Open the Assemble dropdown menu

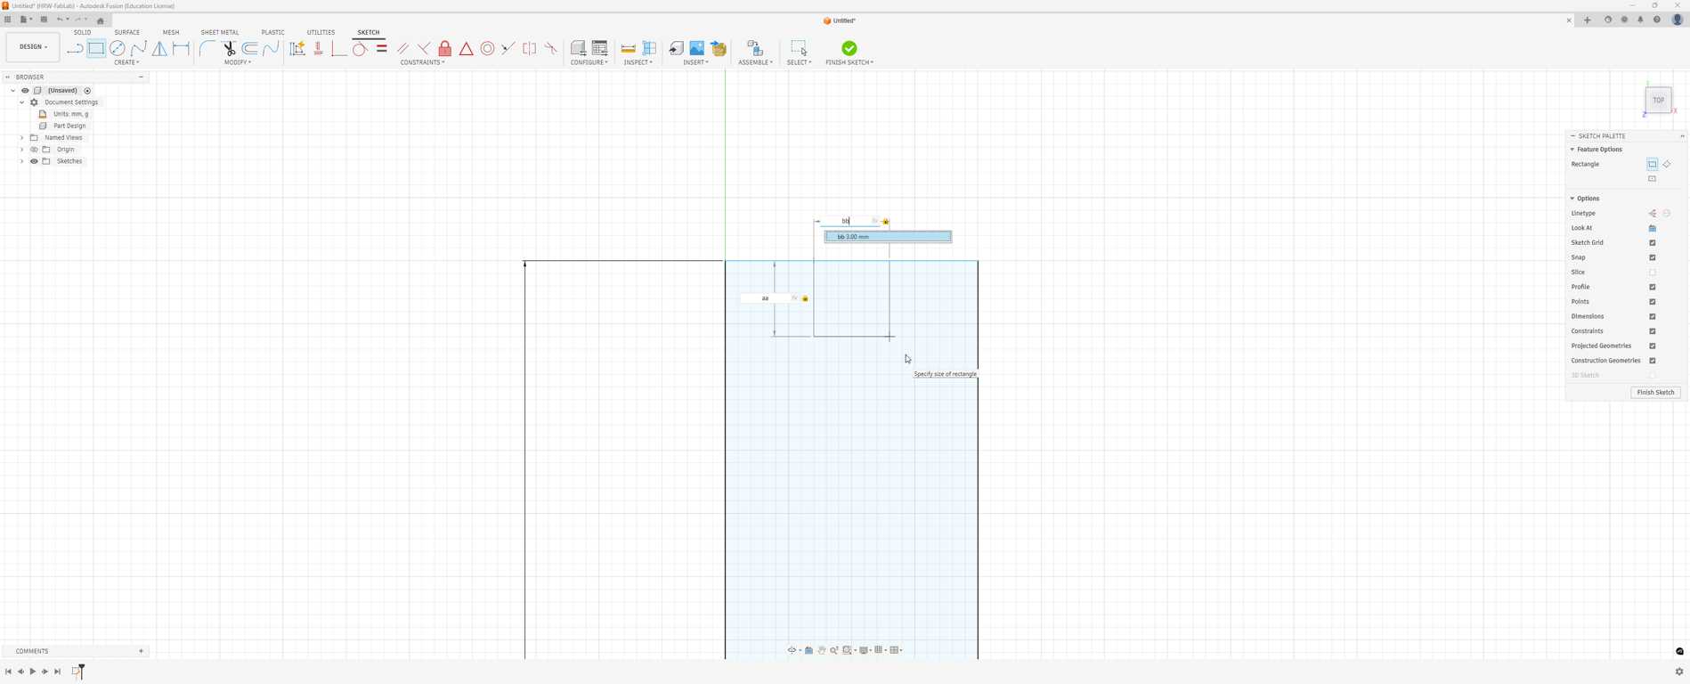point(756,62)
